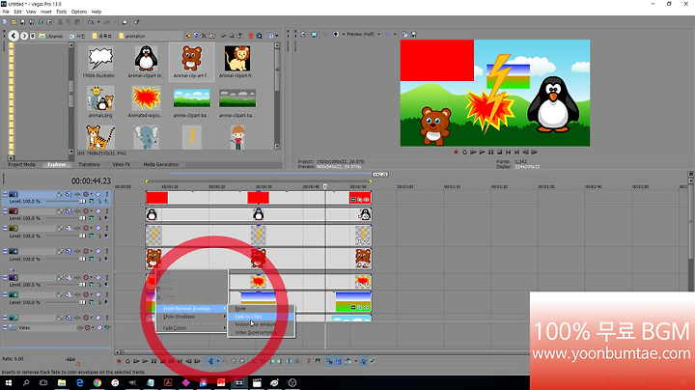Choose Fade to Color in submenu
Image resolution: width=695 pixels, height=390 pixels.
(261, 317)
